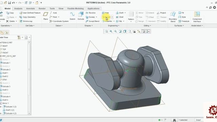This screenshot has height=122, width=217.
Task: Apply the Shell tool
Action: click(120, 17)
